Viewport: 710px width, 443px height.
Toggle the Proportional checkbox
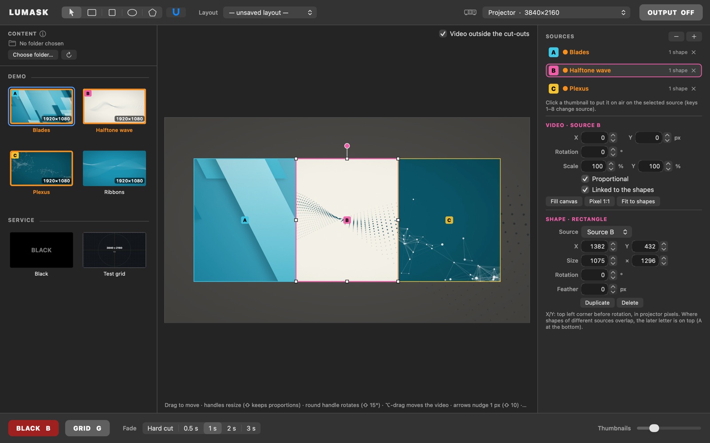pyautogui.click(x=585, y=179)
